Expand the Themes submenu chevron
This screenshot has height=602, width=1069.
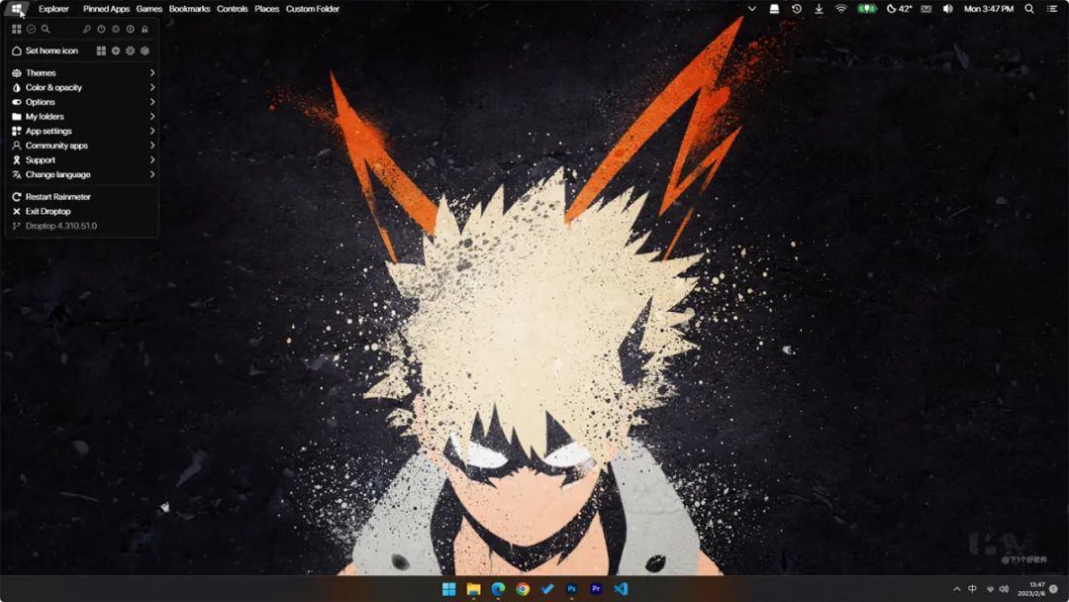click(152, 73)
